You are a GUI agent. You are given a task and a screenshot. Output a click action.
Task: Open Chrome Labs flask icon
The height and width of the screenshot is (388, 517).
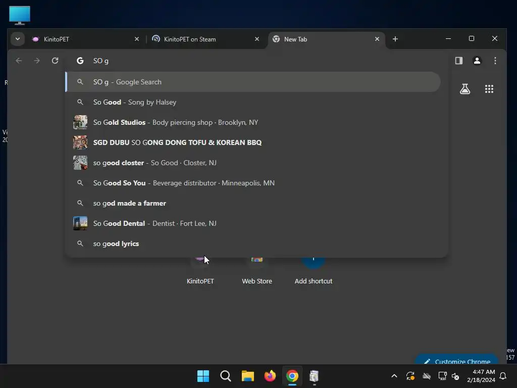click(465, 89)
